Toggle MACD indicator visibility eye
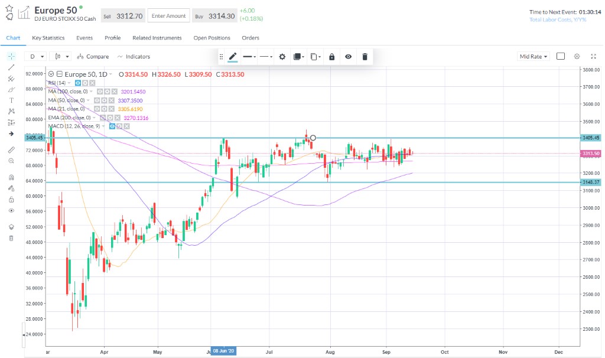 (x=111, y=126)
